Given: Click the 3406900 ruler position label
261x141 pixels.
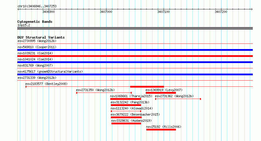Looking at the screenshot, I should [x=48, y=12].
